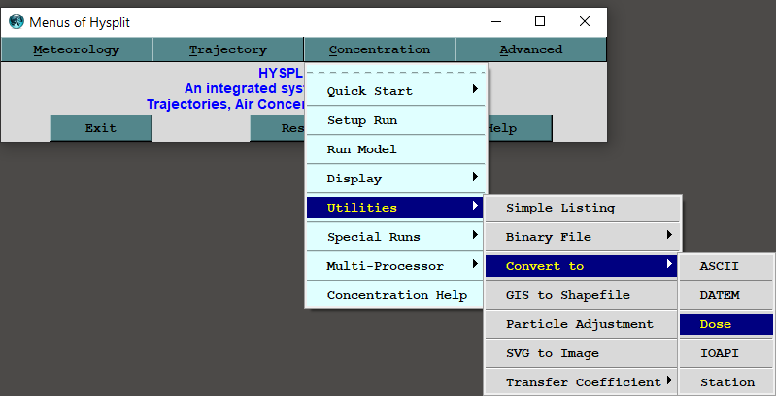Open the Concentration menu button
The width and height of the screenshot is (776, 396).
pos(379,49)
